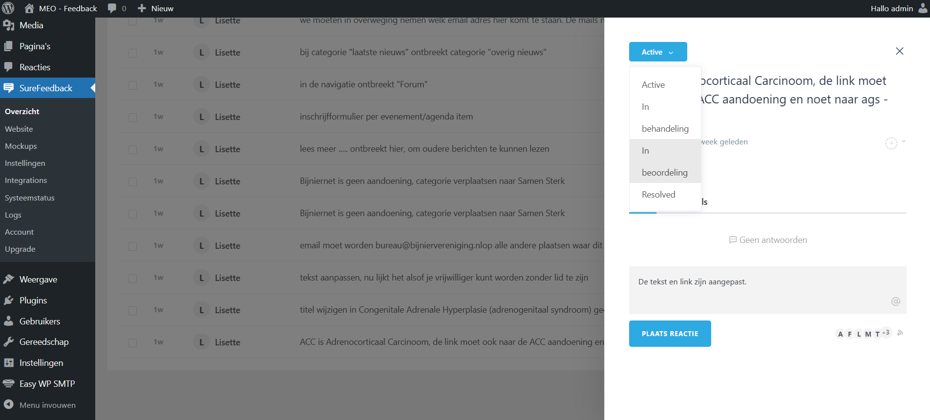Viewport: 930px width, 420px height.
Task: Toggle the Active status dropdown button
Action: [657, 52]
